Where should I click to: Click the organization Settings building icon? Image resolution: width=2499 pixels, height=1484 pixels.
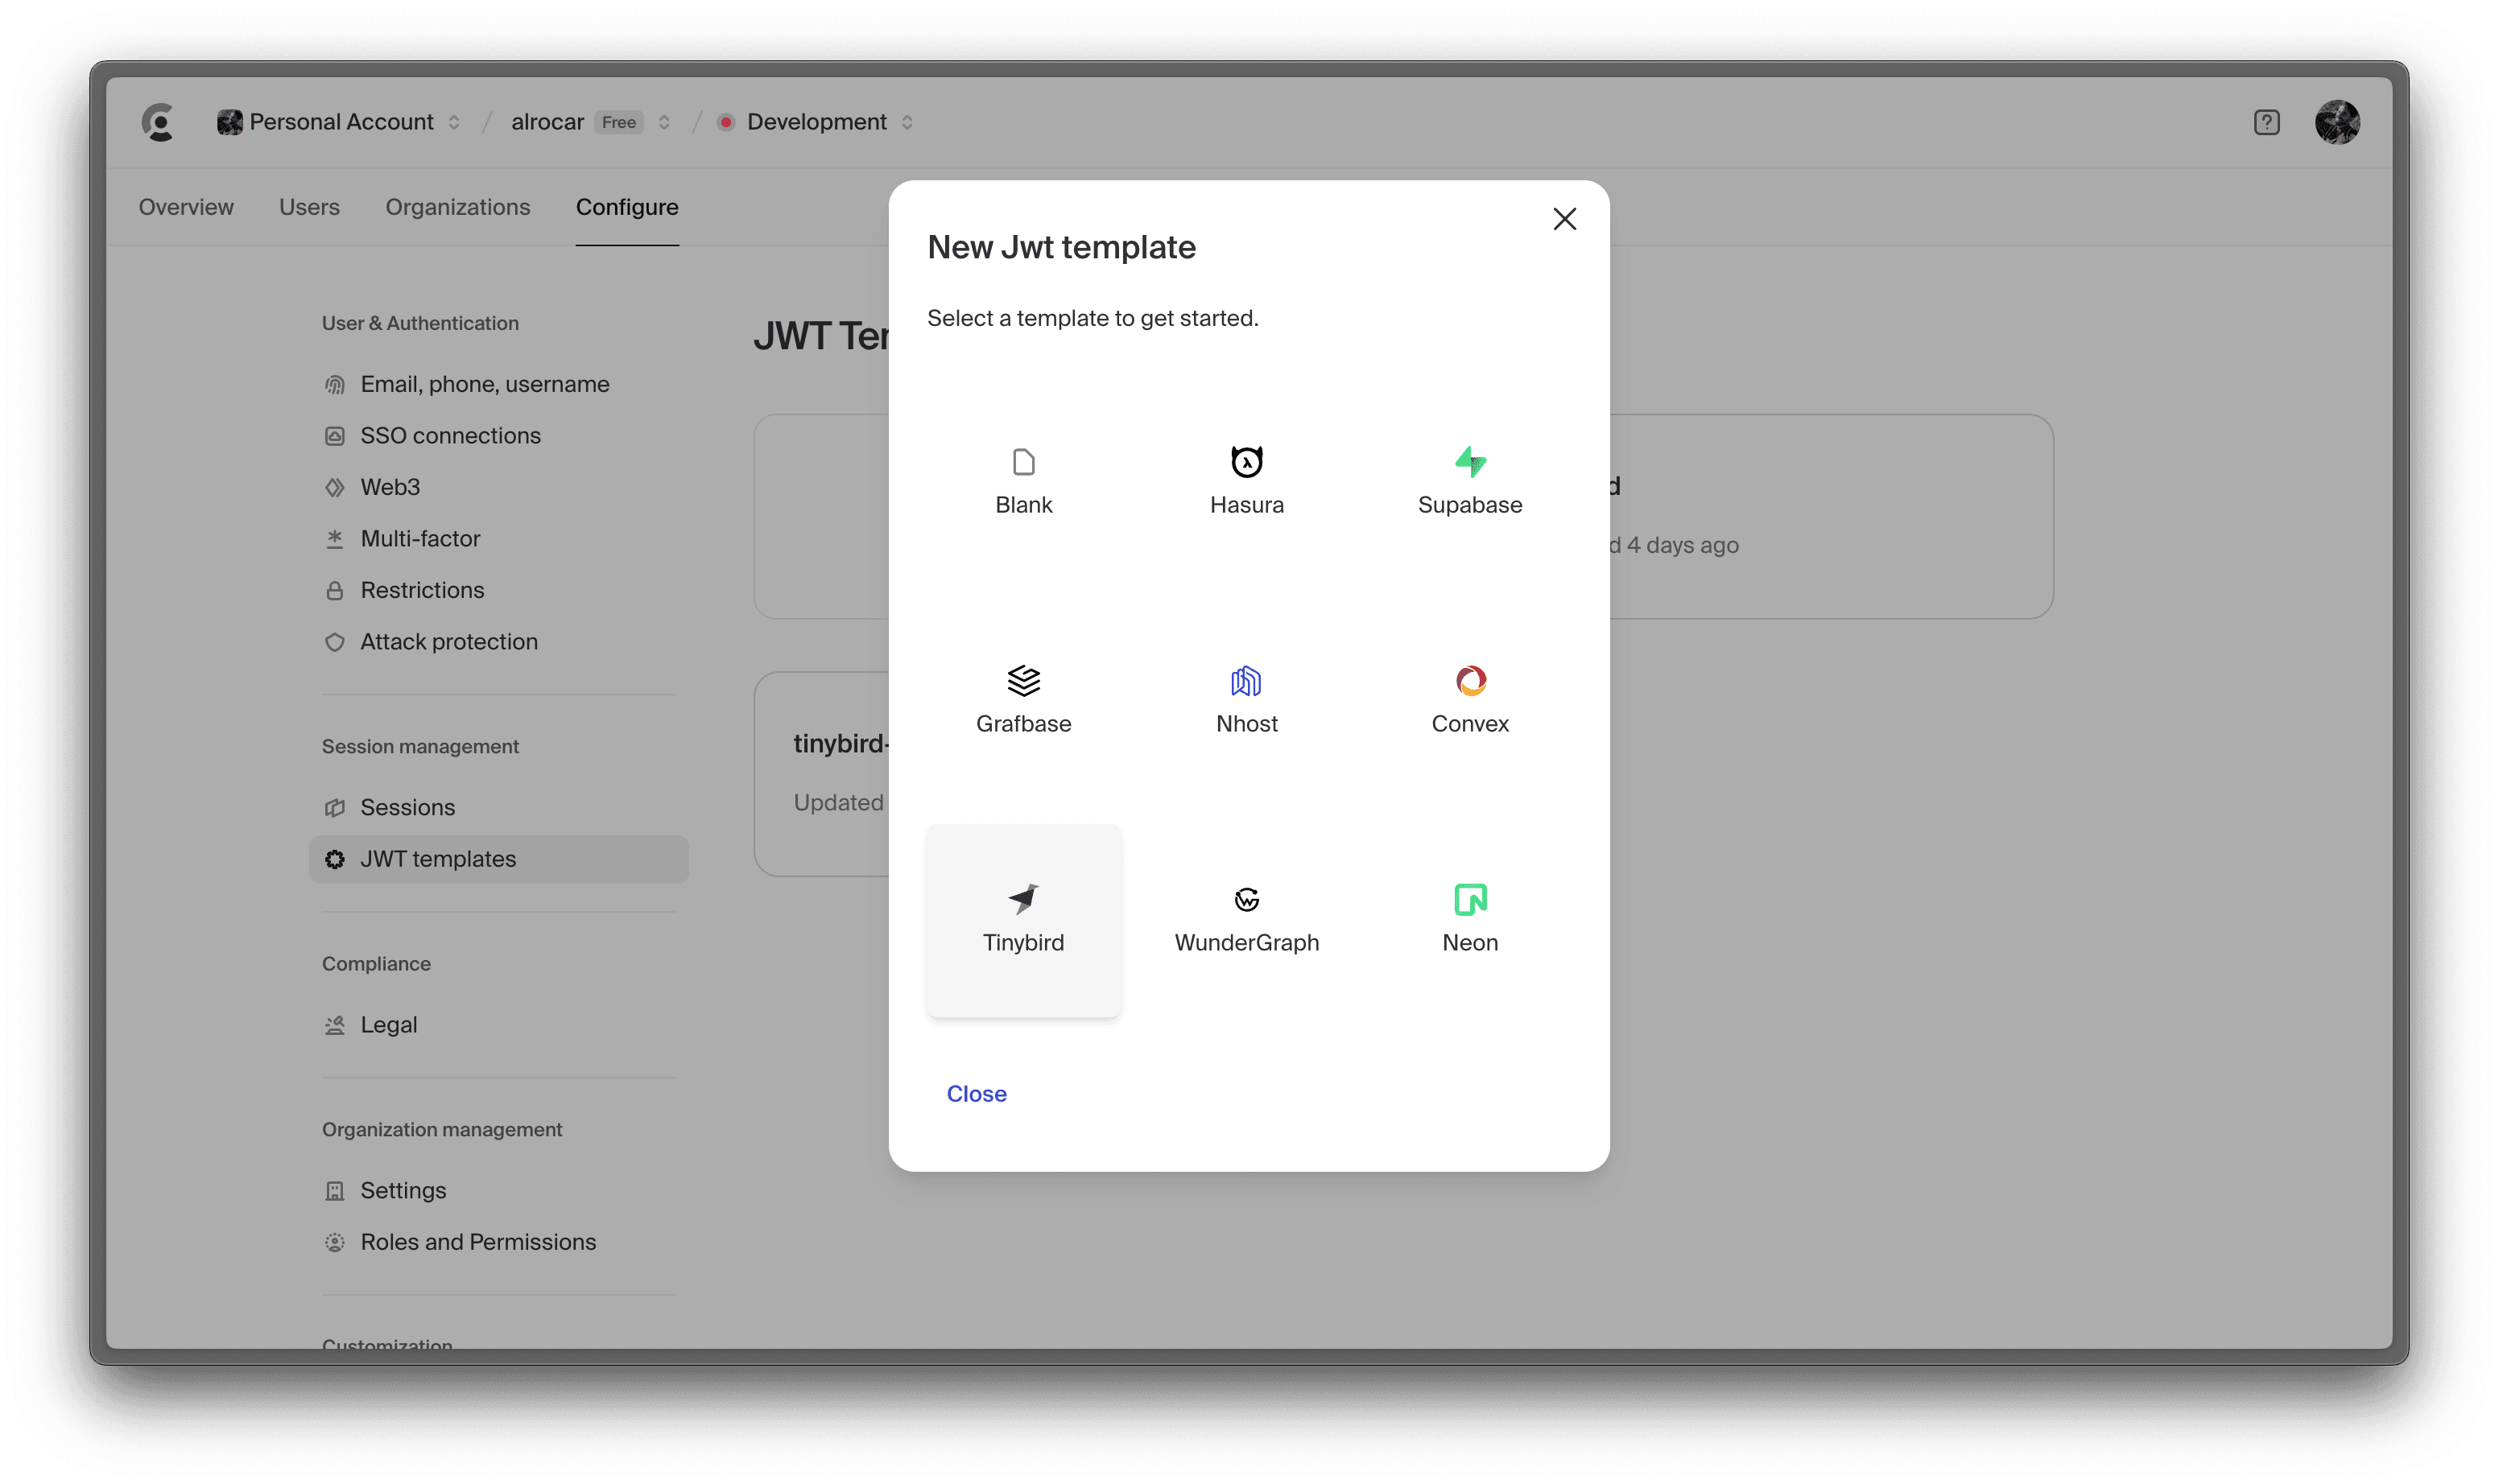click(334, 1191)
